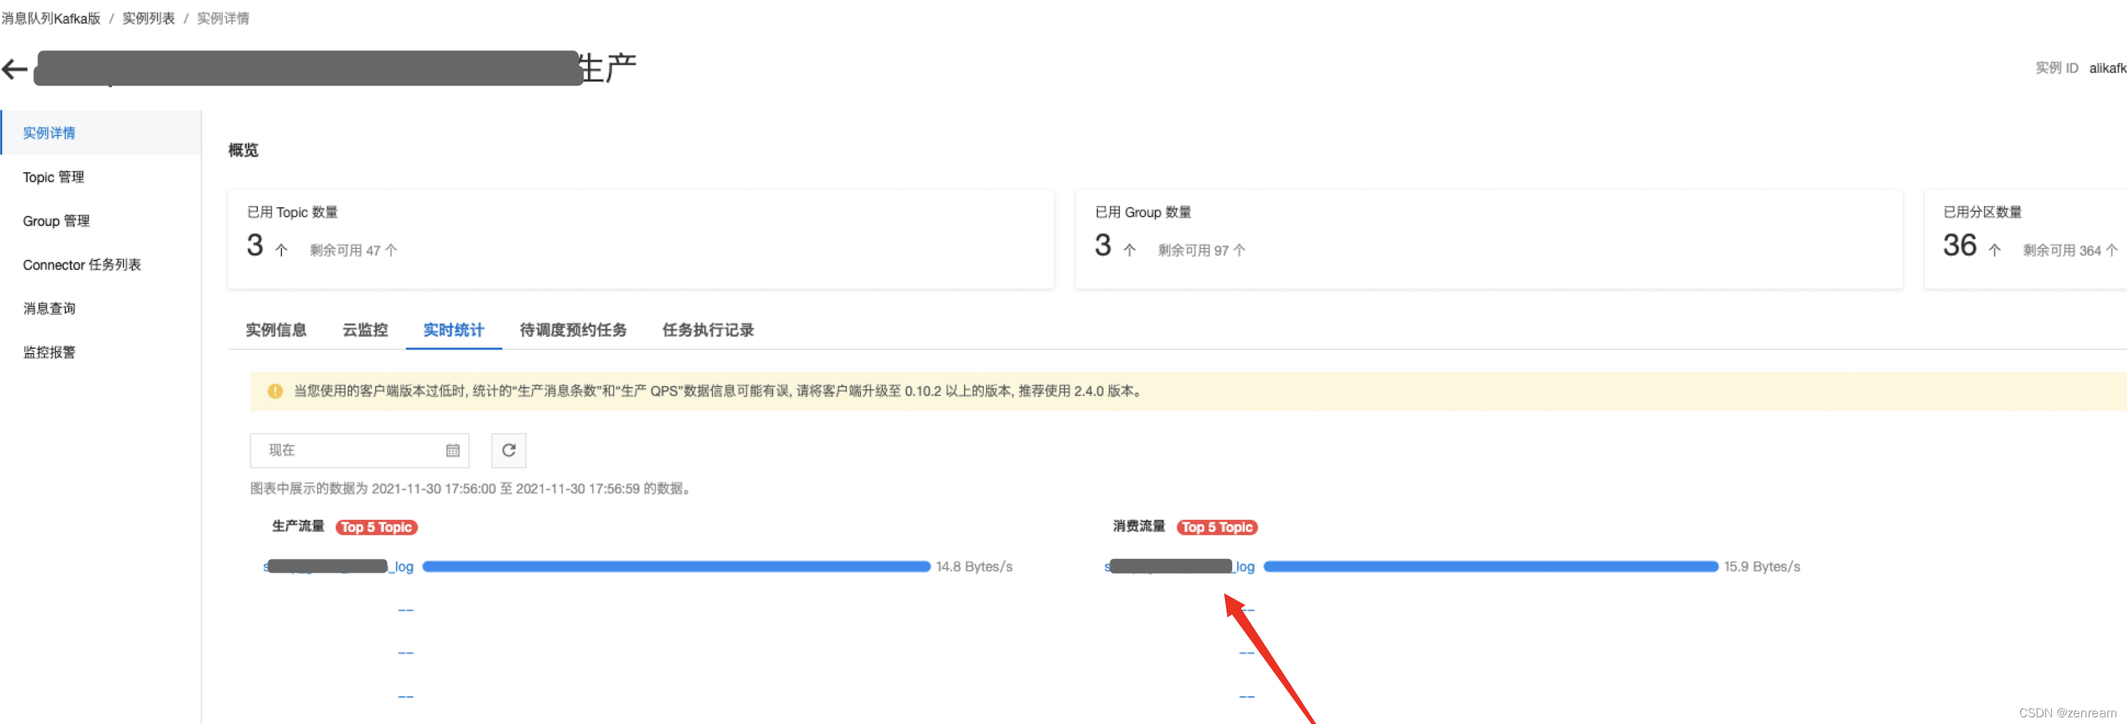Open Group 管理 in sidebar
The width and height of the screenshot is (2127, 724).
point(56,221)
